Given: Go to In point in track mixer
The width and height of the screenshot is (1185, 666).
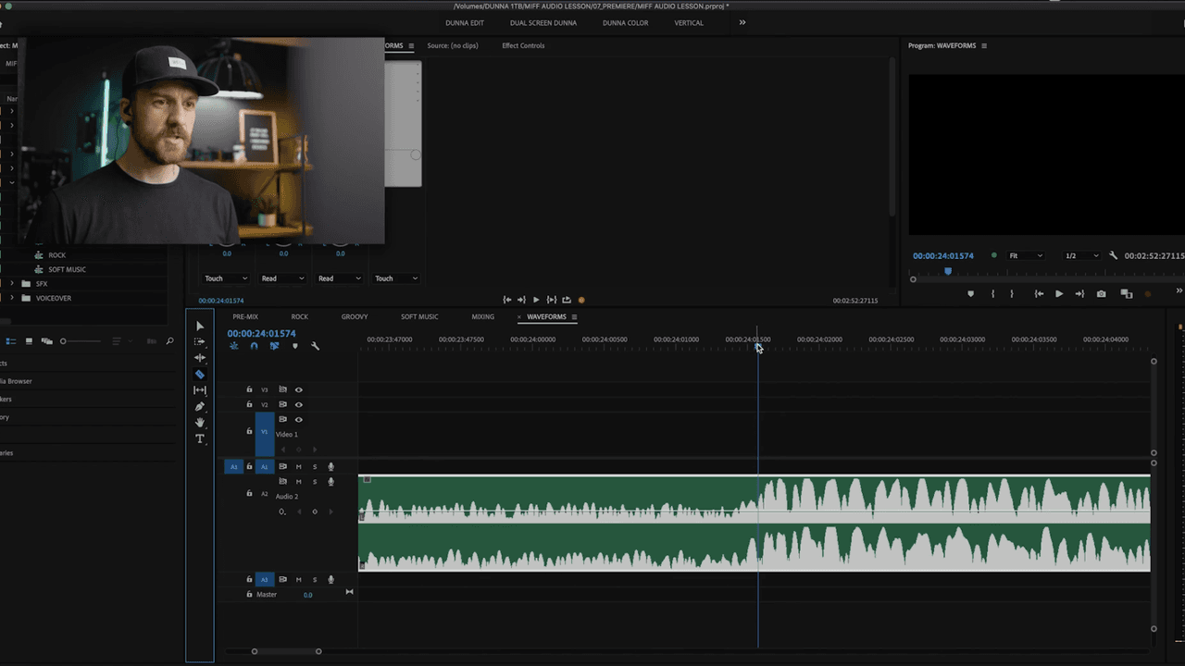Looking at the screenshot, I should coord(506,300).
